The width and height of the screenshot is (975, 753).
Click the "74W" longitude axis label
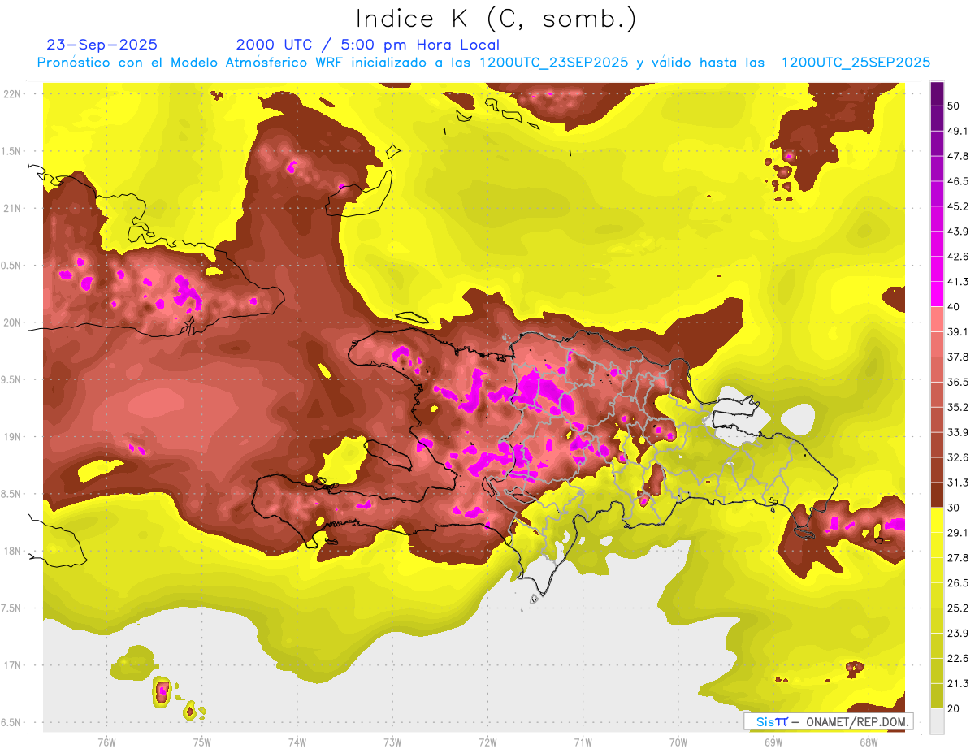pyautogui.click(x=297, y=742)
